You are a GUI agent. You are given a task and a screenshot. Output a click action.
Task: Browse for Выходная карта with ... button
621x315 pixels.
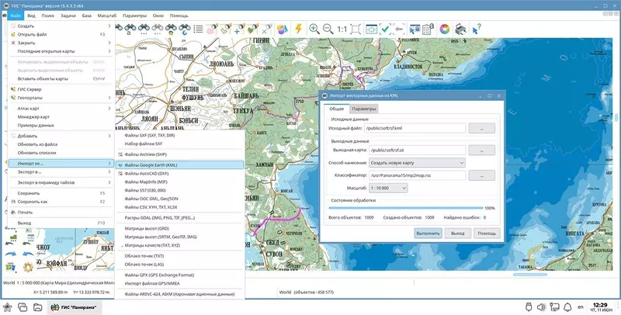[x=481, y=151]
